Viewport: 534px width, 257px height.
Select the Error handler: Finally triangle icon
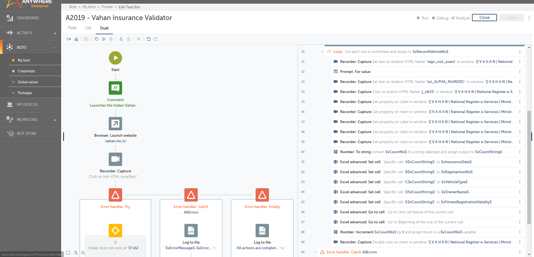coord(262,195)
